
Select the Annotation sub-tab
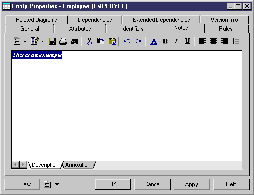point(78,165)
